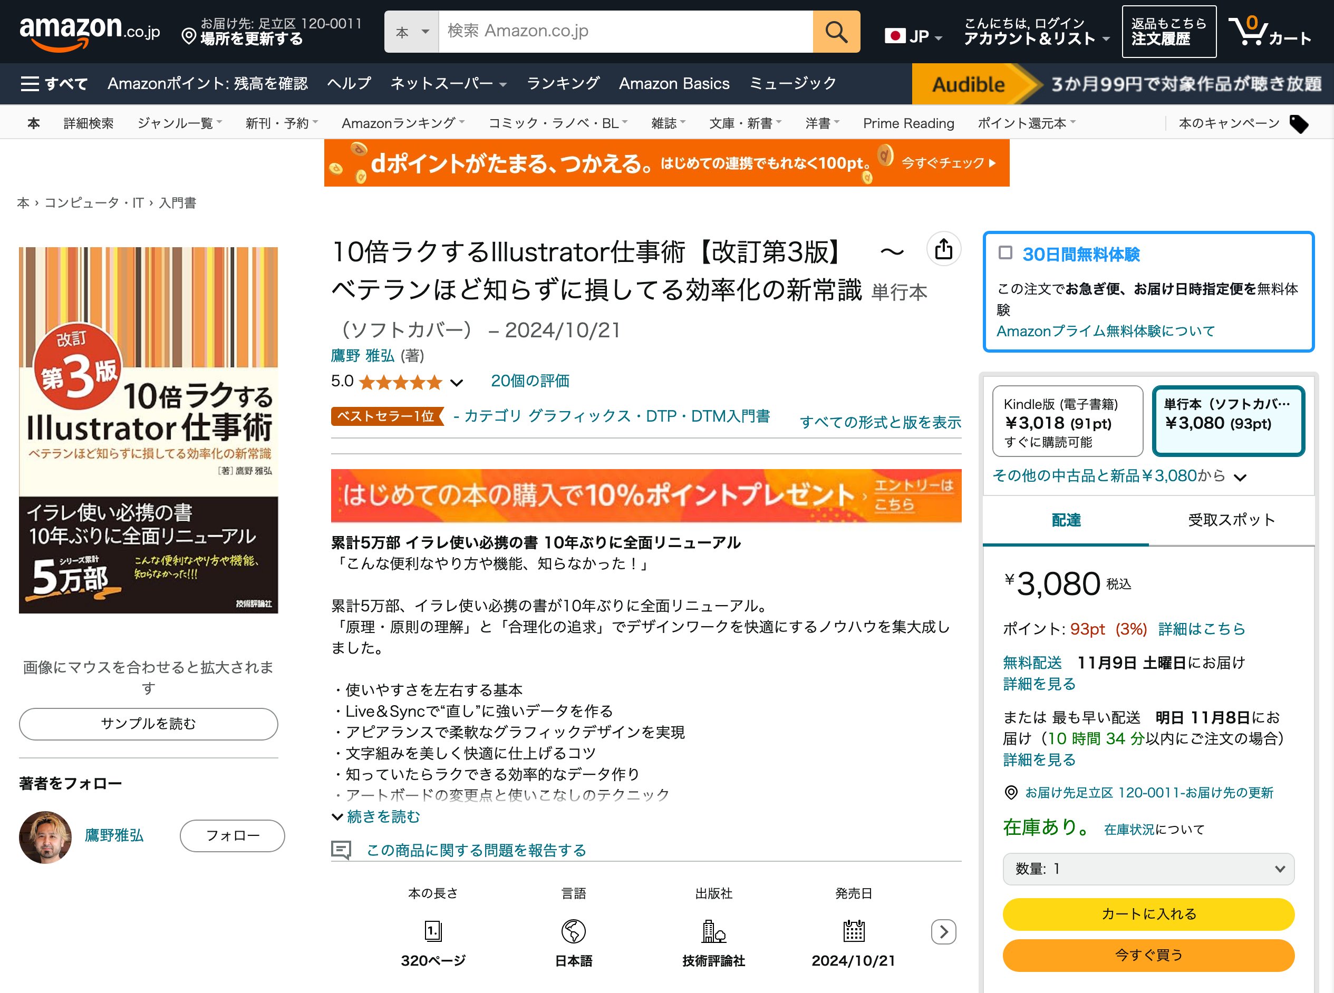The image size is (1334, 993).
Task: Open この商品に関する問題を報告する link
Action: coord(476,850)
